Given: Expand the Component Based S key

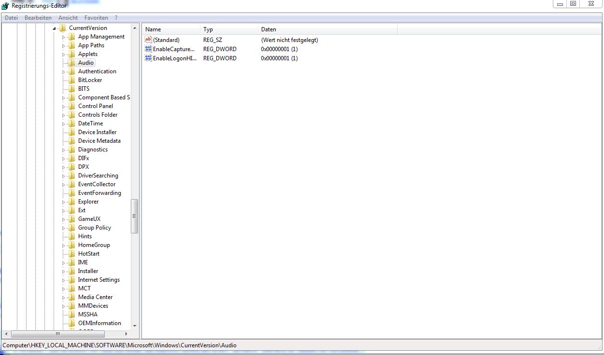Looking at the screenshot, I should coord(63,98).
